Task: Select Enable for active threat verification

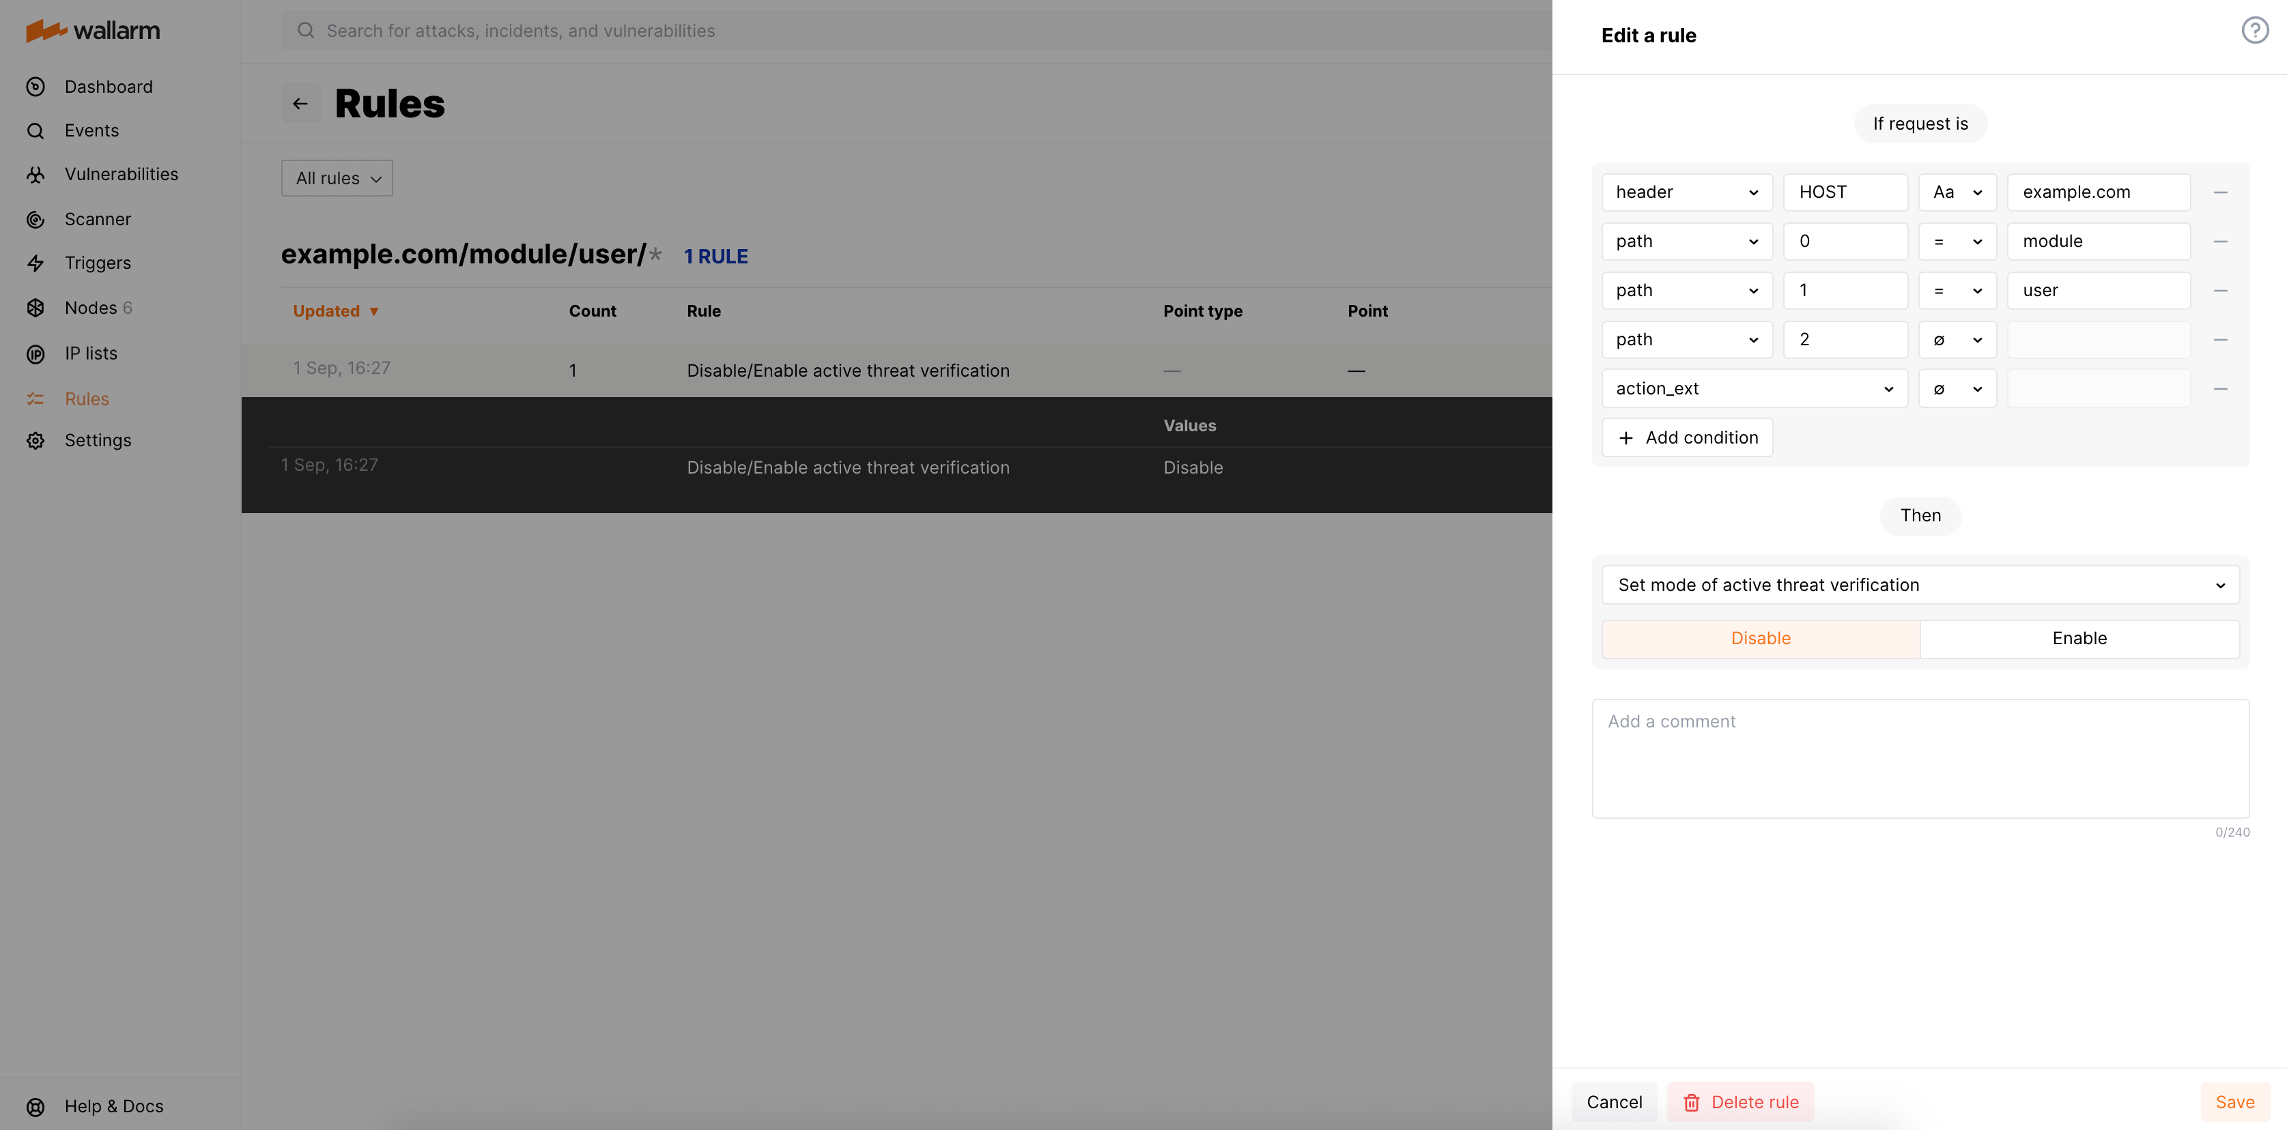Action: [2079, 638]
